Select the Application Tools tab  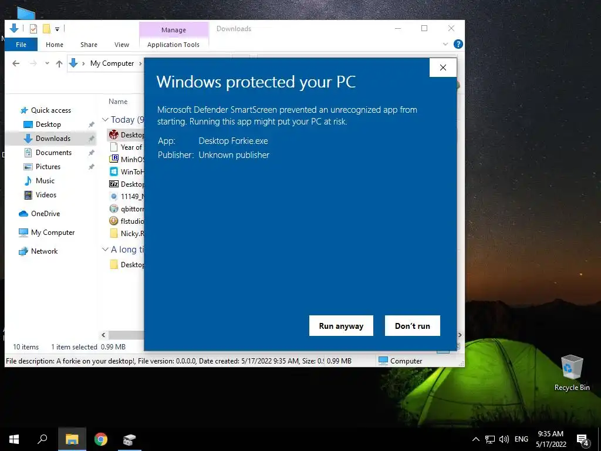pyautogui.click(x=173, y=45)
